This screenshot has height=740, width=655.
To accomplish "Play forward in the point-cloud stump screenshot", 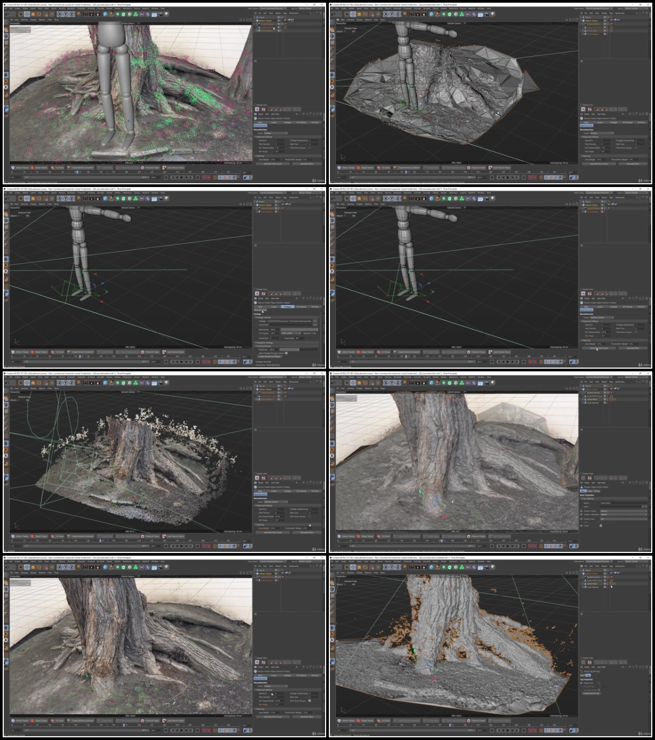I will click(x=182, y=546).
